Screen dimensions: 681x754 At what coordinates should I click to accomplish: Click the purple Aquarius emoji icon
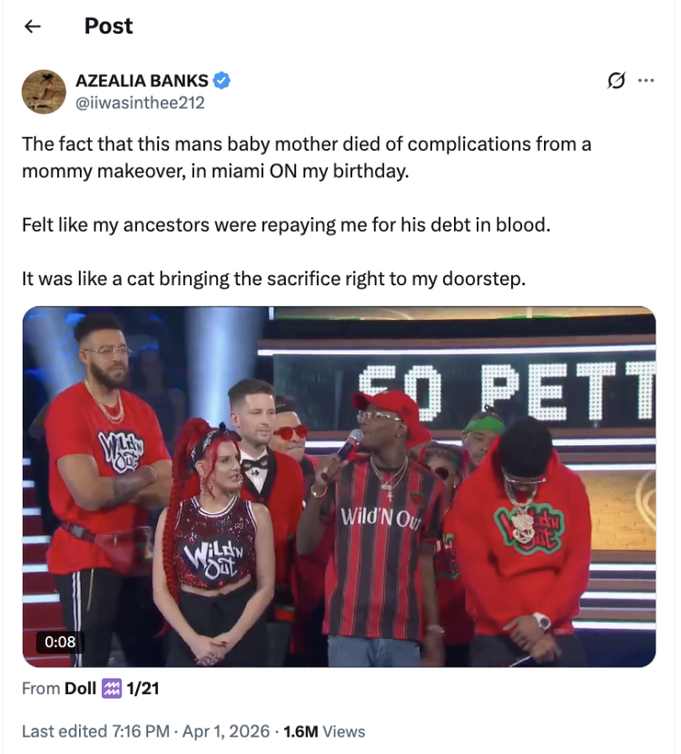tap(112, 689)
